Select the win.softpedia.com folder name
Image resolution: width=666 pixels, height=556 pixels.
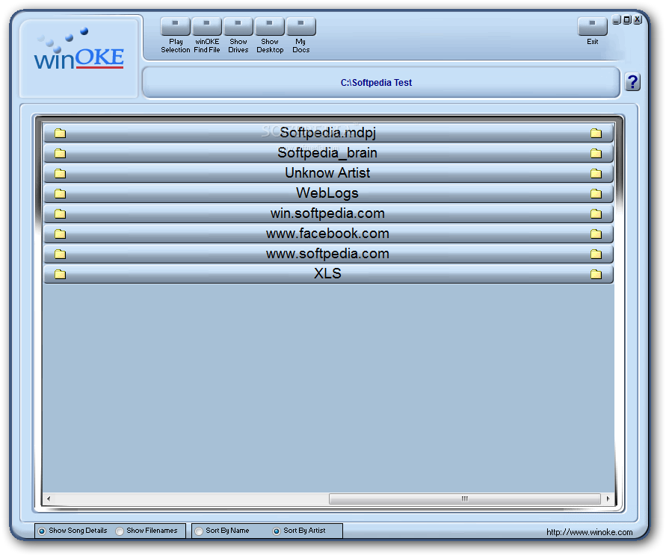tap(327, 213)
